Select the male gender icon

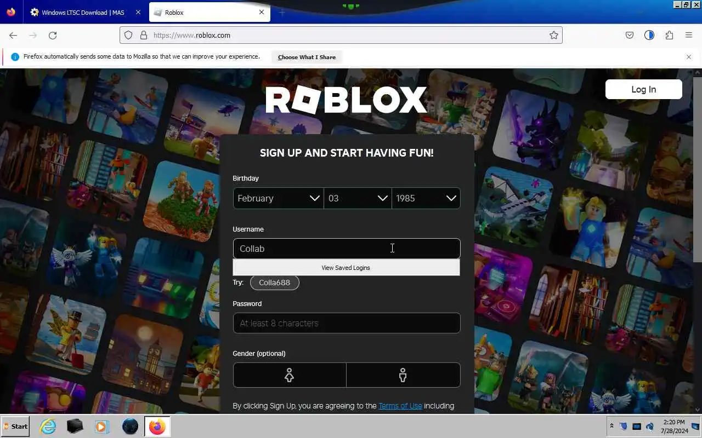[x=403, y=375]
